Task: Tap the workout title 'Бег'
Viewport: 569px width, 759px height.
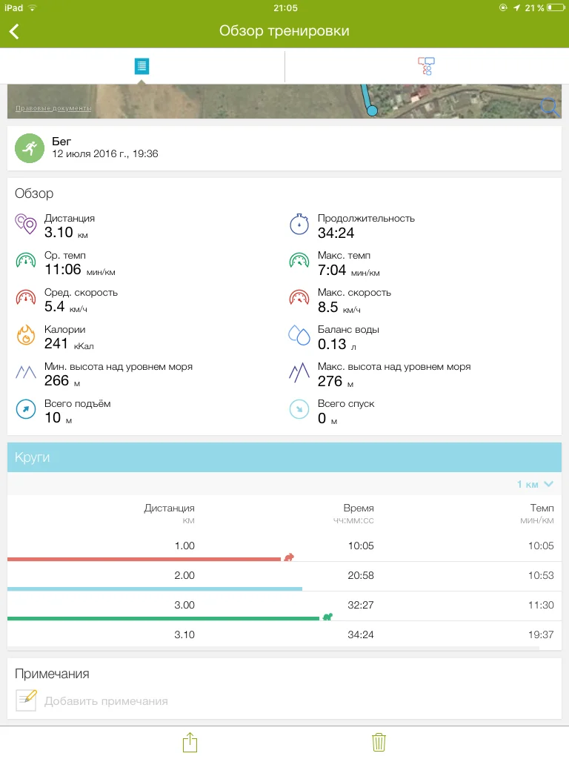Action: tap(61, 142)
